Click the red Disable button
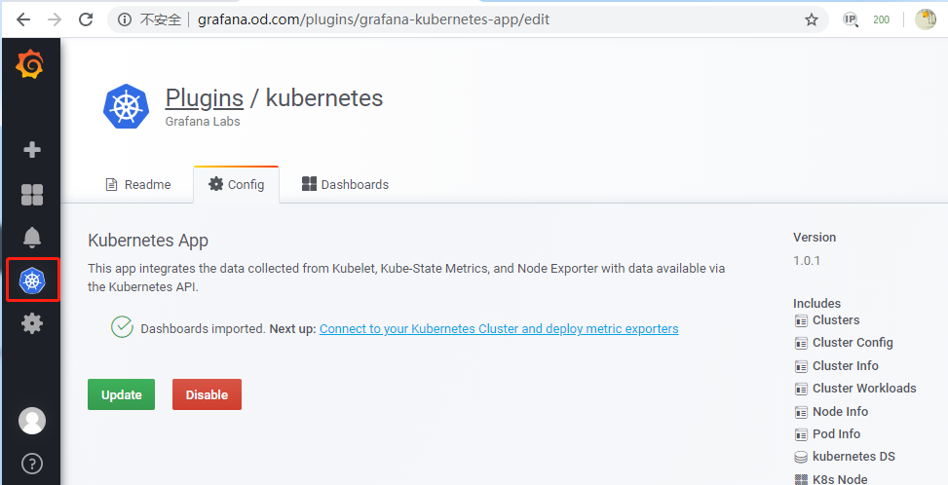948x485 pixels. point(207,394)
